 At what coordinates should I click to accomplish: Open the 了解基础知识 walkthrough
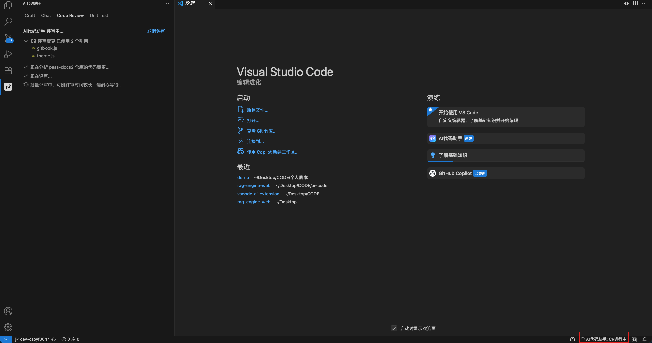tap(506, 156)
